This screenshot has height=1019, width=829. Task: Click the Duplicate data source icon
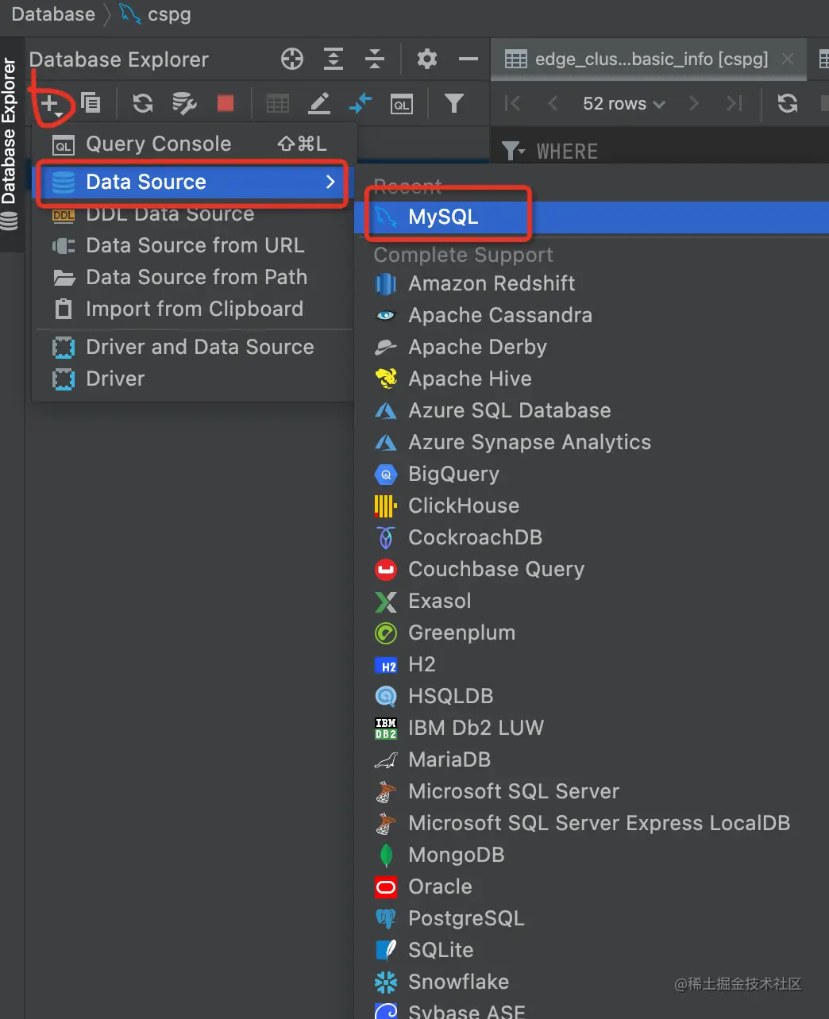click(91, 103)
